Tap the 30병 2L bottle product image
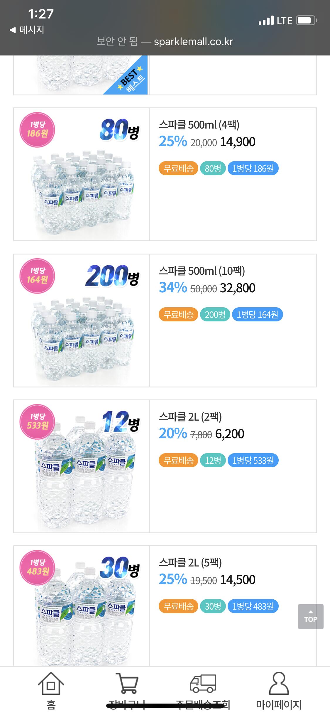 pos(82,613)
